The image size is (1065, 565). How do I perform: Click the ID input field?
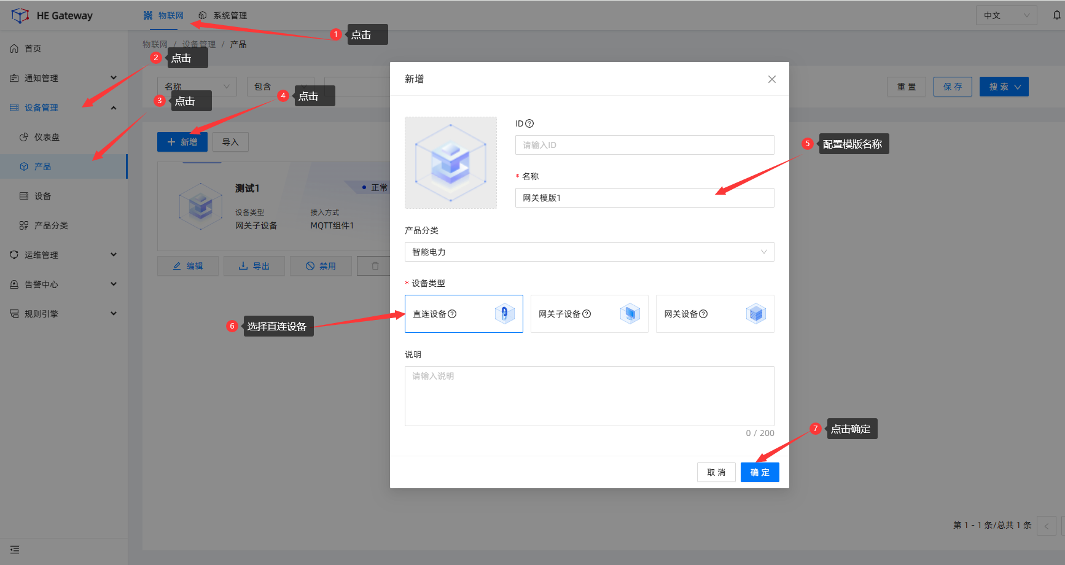pyautogui.click(x=644, y=144)
